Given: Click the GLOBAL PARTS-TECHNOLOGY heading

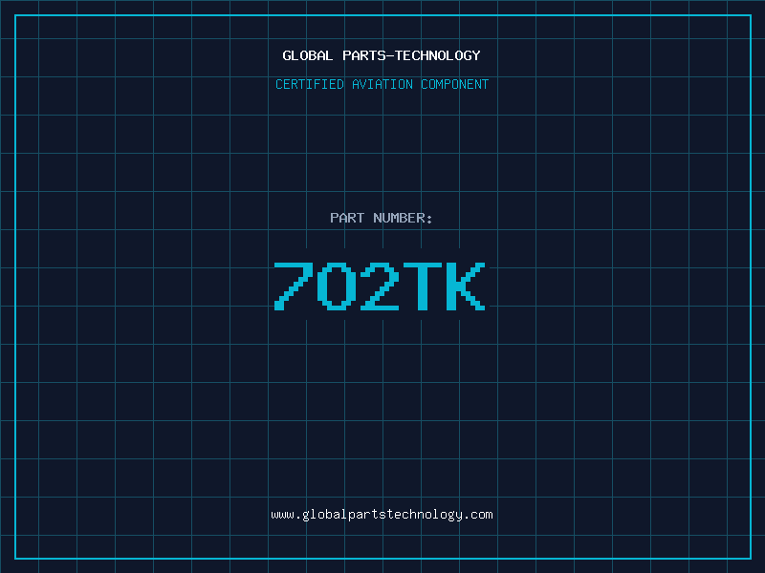Looking at the screenshot, I should [x=382, y=55].
